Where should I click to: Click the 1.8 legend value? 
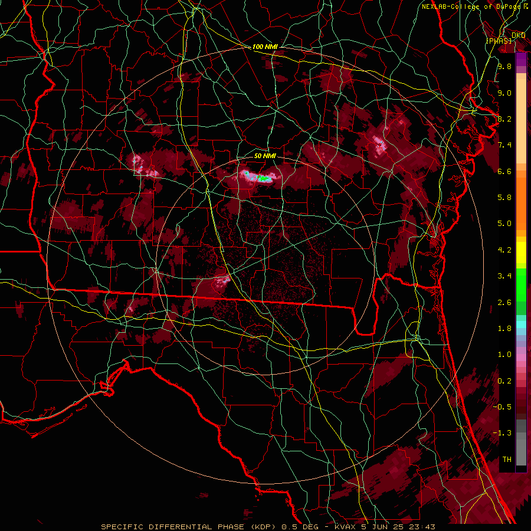(x=504, y=329)
